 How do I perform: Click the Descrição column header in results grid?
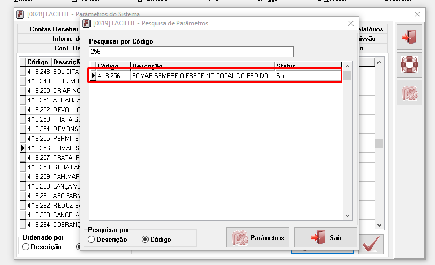pyautogui.click(x=202, y=66)
